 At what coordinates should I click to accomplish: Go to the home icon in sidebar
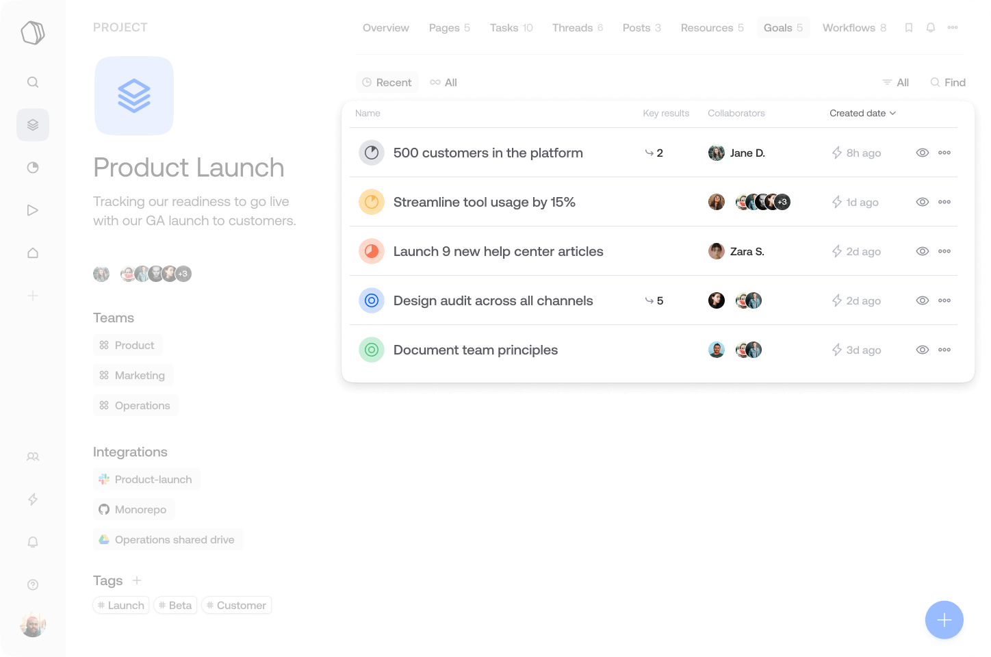pyautogui.click(x=33, y=253)
